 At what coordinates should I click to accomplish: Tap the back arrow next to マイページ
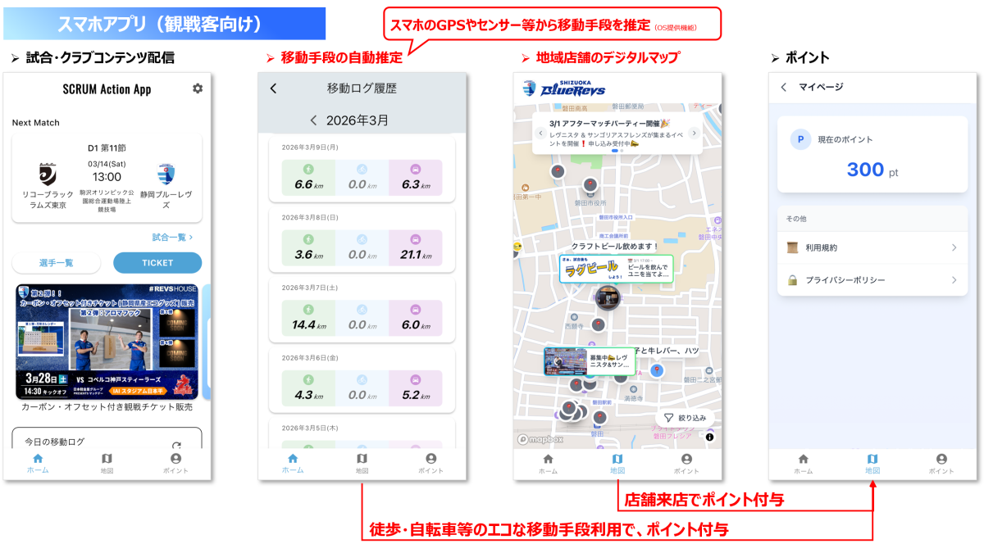click(784, 87)
